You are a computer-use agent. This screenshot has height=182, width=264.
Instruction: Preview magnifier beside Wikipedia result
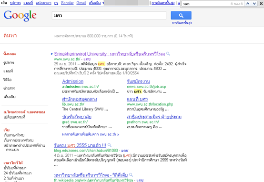(131, 175)
